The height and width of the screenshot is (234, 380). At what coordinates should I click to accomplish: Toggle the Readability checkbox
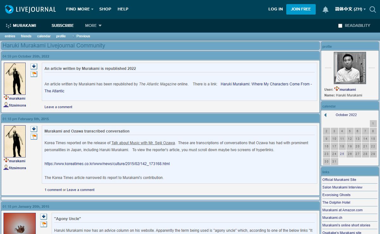click(340, 26)
